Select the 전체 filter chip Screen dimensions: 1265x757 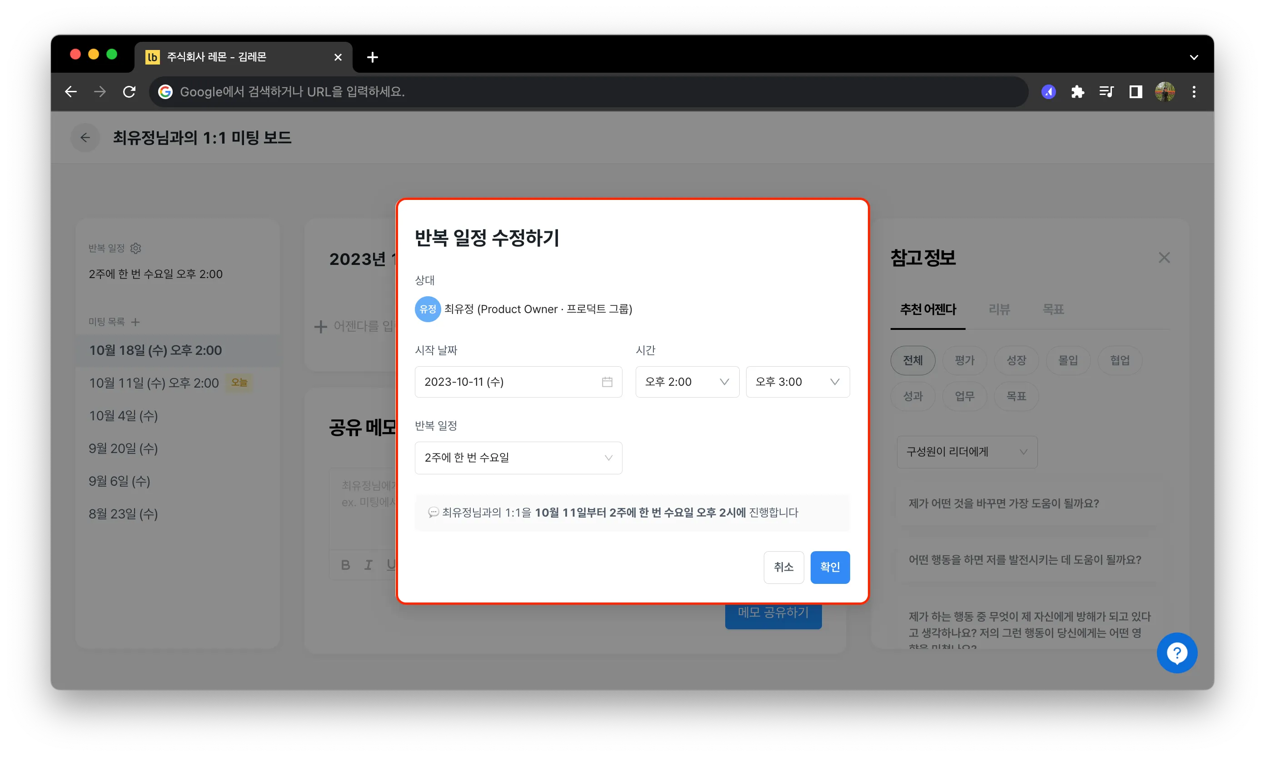pos(913,361)
